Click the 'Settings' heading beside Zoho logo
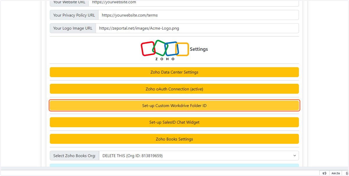This screenshot has height=176, width=349. (x=199, y=49)
